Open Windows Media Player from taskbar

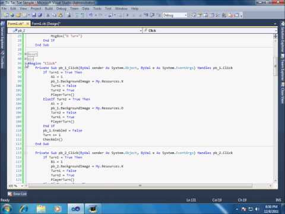pyautogui.click(x=58, y=209)
